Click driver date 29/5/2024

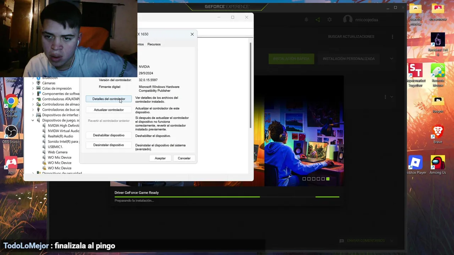(x=146, y=73)
